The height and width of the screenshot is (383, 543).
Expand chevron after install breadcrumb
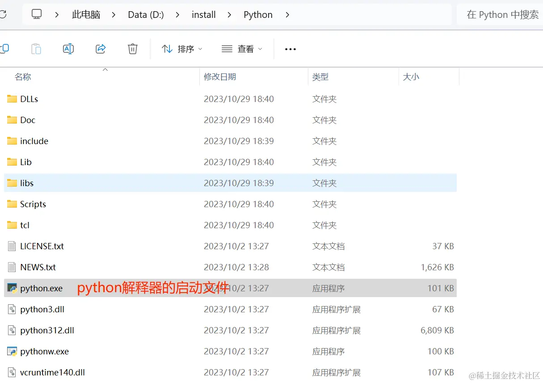pos(230,15)
